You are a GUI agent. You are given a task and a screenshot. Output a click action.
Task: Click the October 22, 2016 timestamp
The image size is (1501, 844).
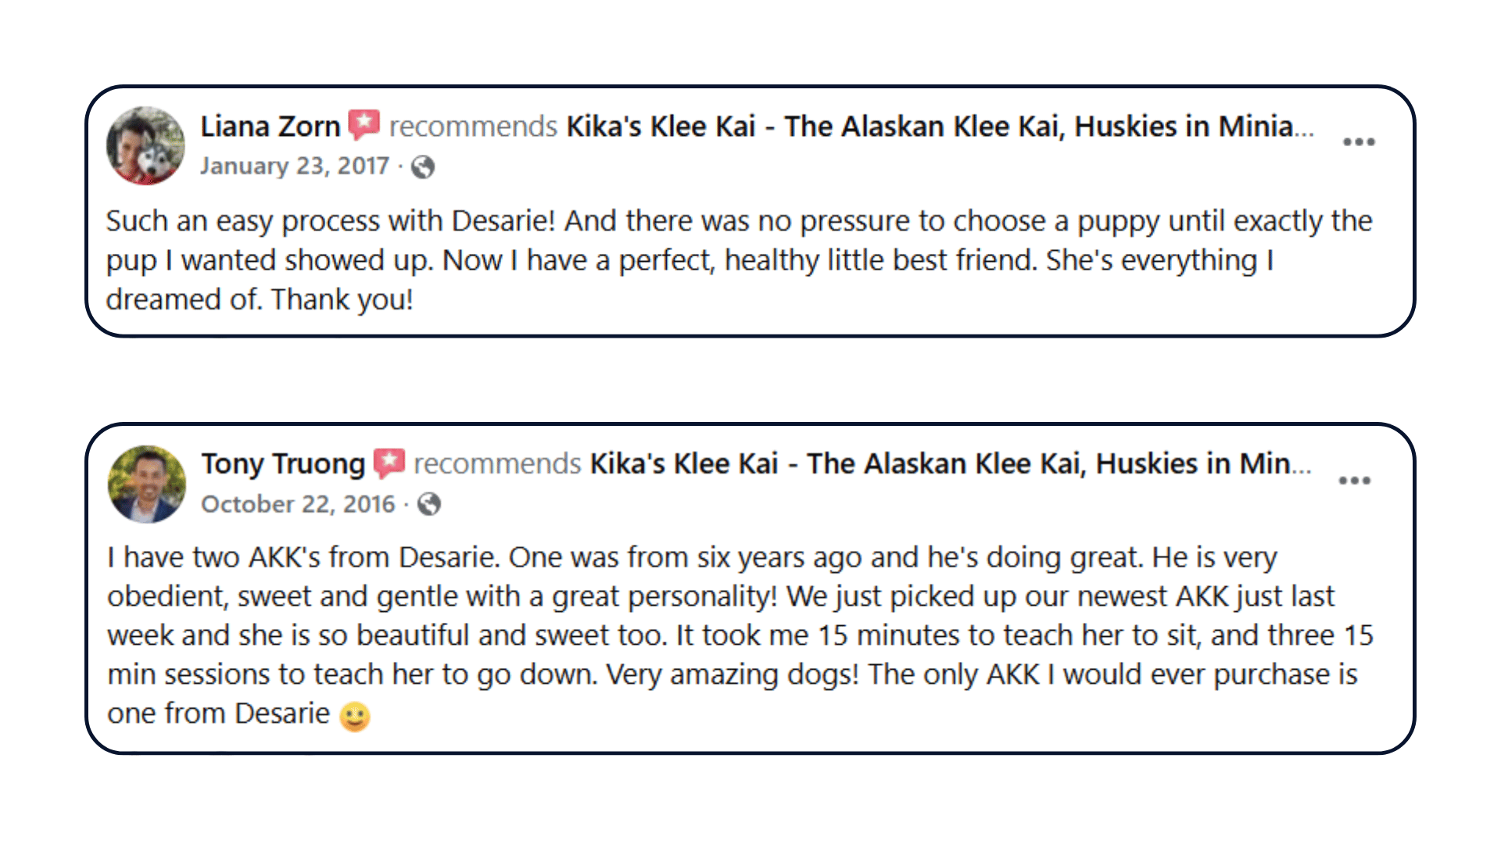299,504
